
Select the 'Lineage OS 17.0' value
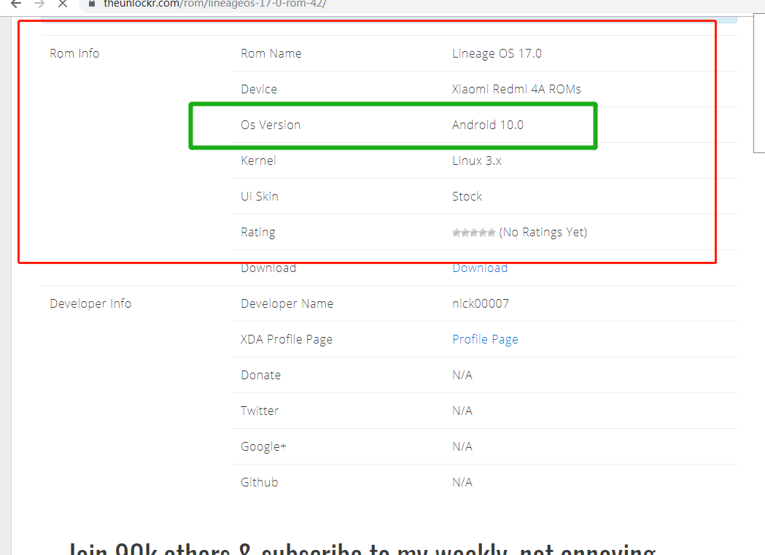tap(497, 54)
